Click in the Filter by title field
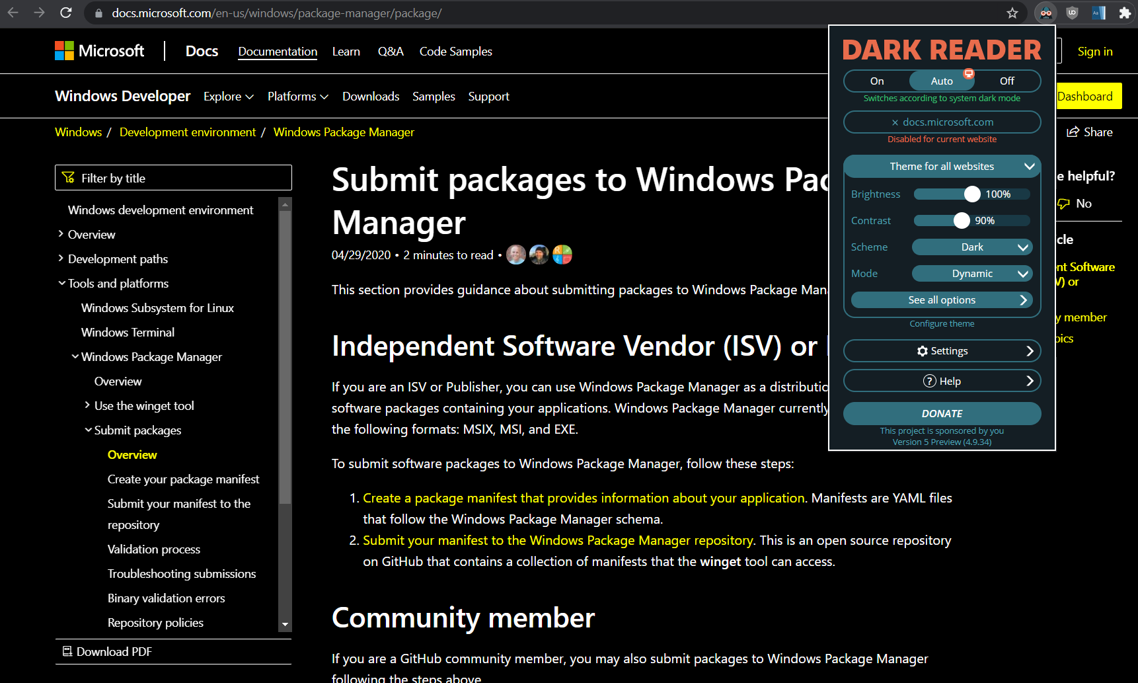The image size is (1138, 683). point(173,177)
